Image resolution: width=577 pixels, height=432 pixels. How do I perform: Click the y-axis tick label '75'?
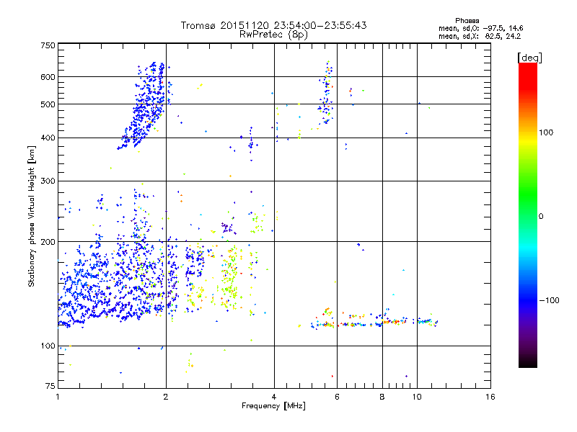pos(50,386)
